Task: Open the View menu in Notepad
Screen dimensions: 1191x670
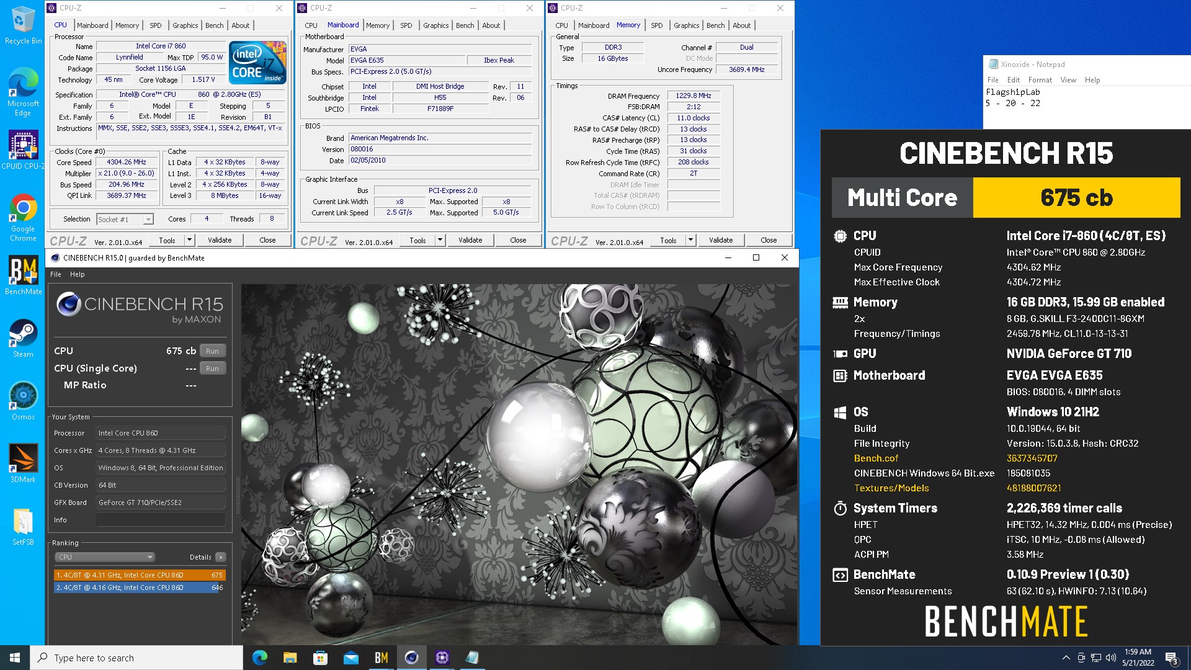Action: click(1068, 80)
